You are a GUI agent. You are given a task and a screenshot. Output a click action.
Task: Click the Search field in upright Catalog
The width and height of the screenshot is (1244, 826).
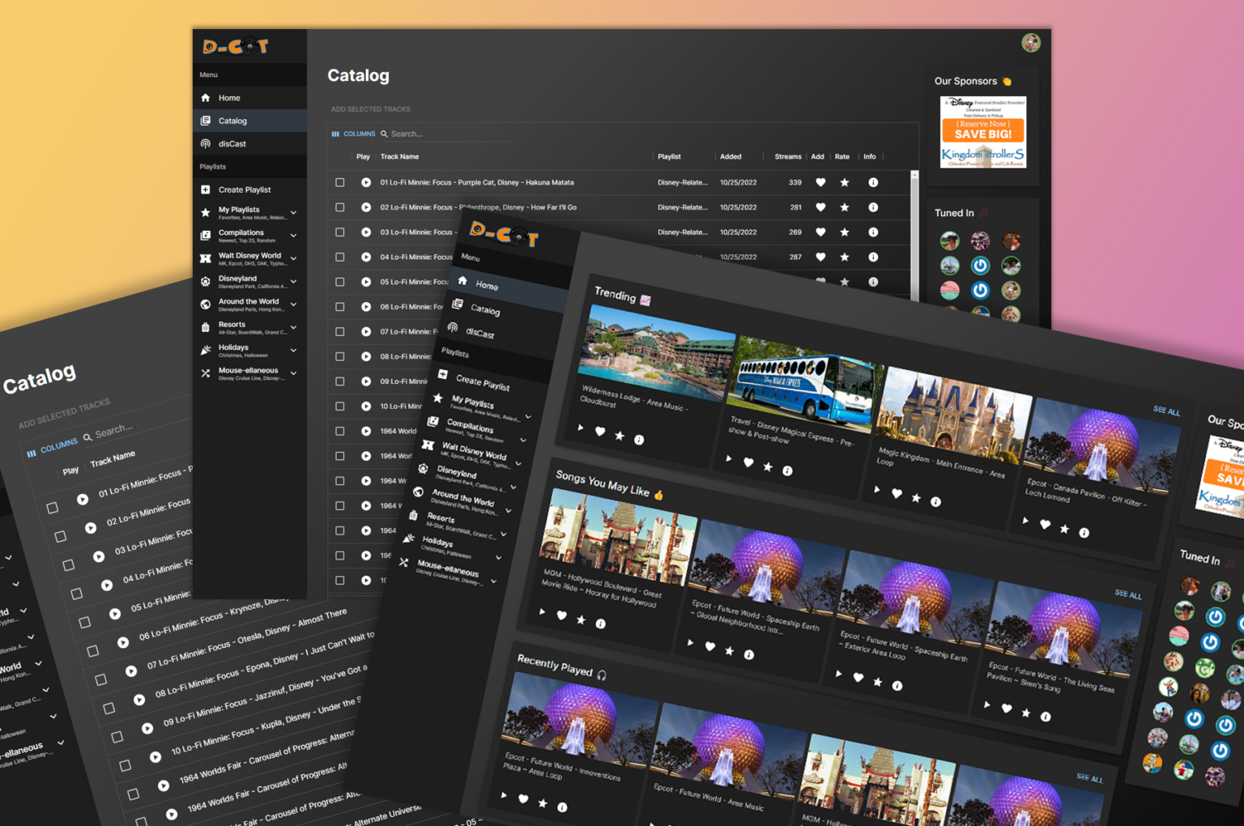click(x=445, y=134)
